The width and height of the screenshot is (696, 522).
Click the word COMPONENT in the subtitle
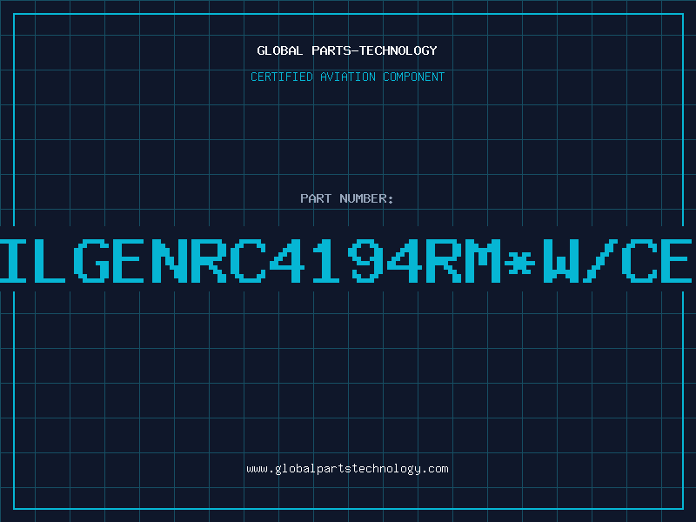(414, 77)
